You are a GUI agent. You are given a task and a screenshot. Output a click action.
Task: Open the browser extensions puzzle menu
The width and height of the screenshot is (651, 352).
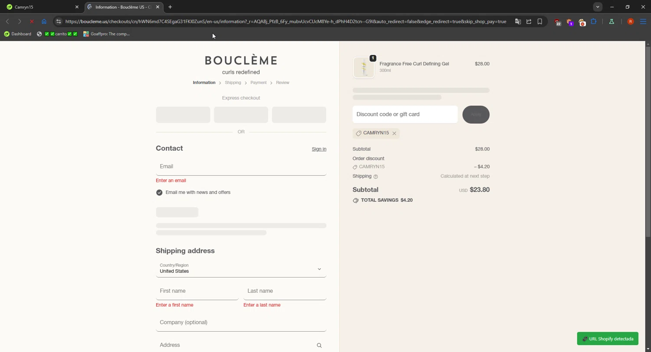594,21
